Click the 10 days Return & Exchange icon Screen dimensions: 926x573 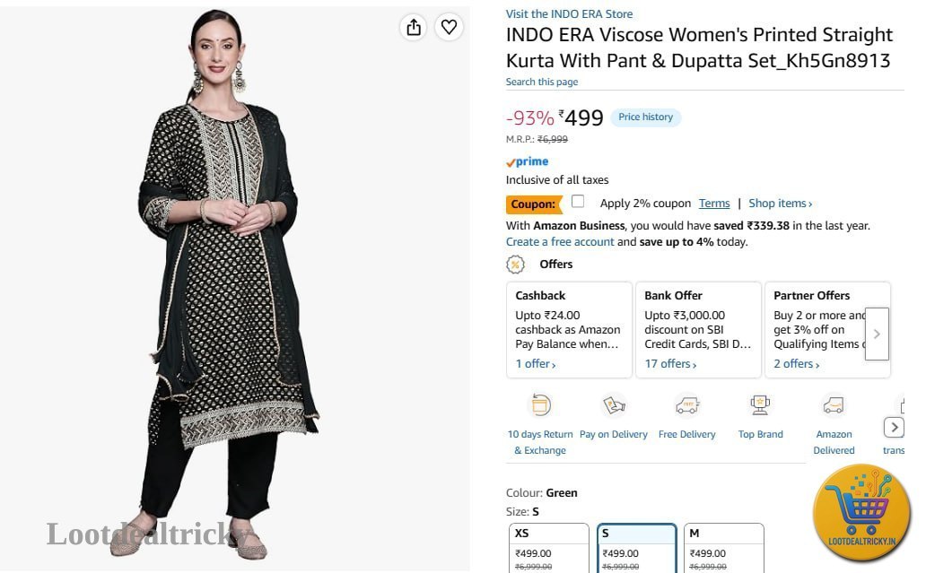click(540, 405)
